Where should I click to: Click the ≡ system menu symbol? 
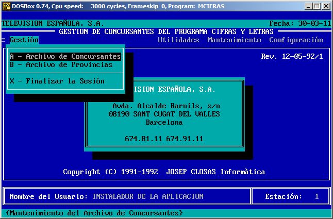[x=4, y=40]
